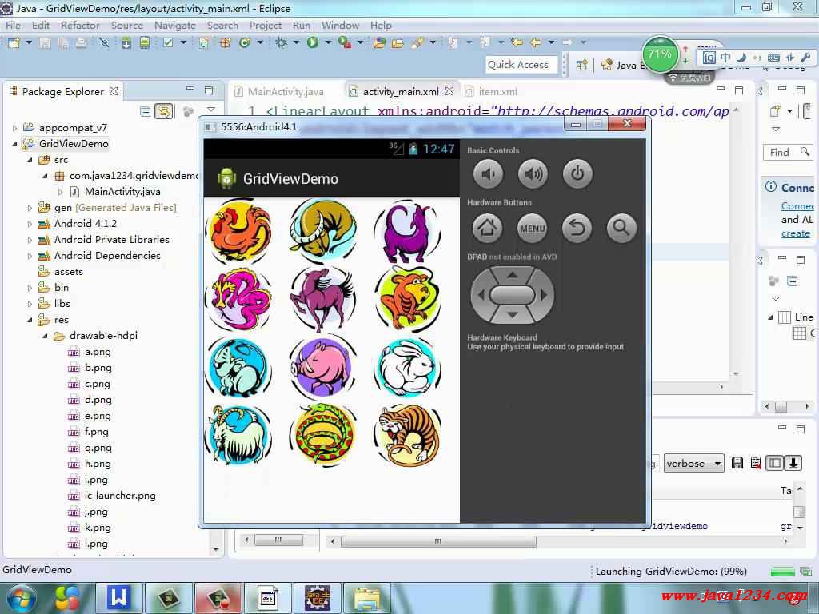Click the DPAD left arrow

pos(481,295)
